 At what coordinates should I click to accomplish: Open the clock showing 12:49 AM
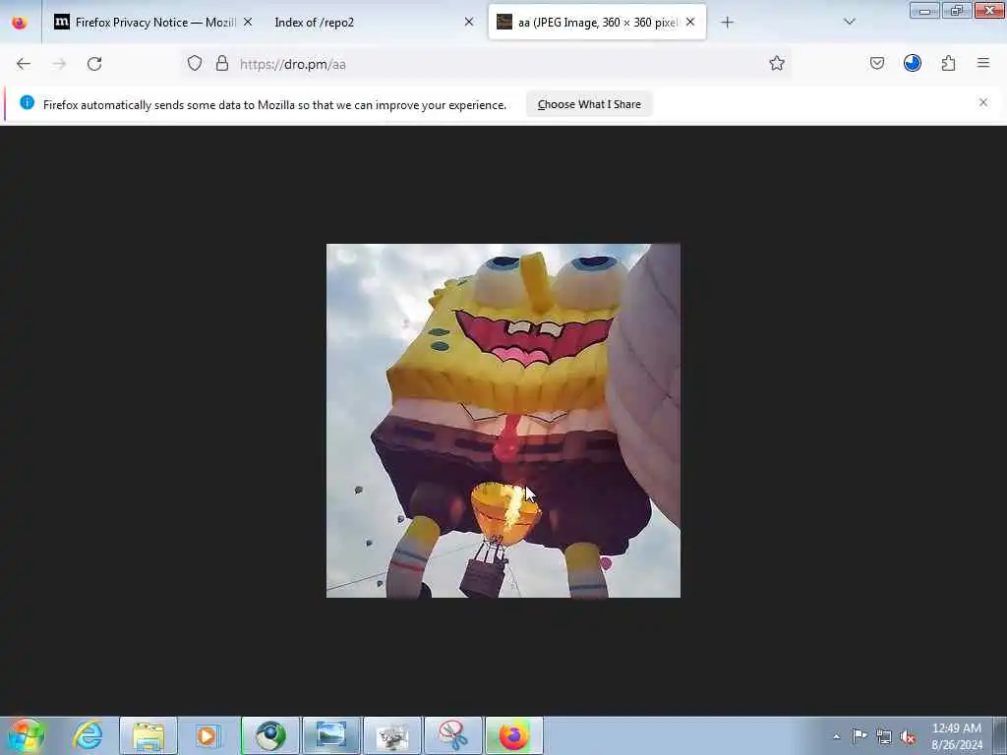click(957, 736)
